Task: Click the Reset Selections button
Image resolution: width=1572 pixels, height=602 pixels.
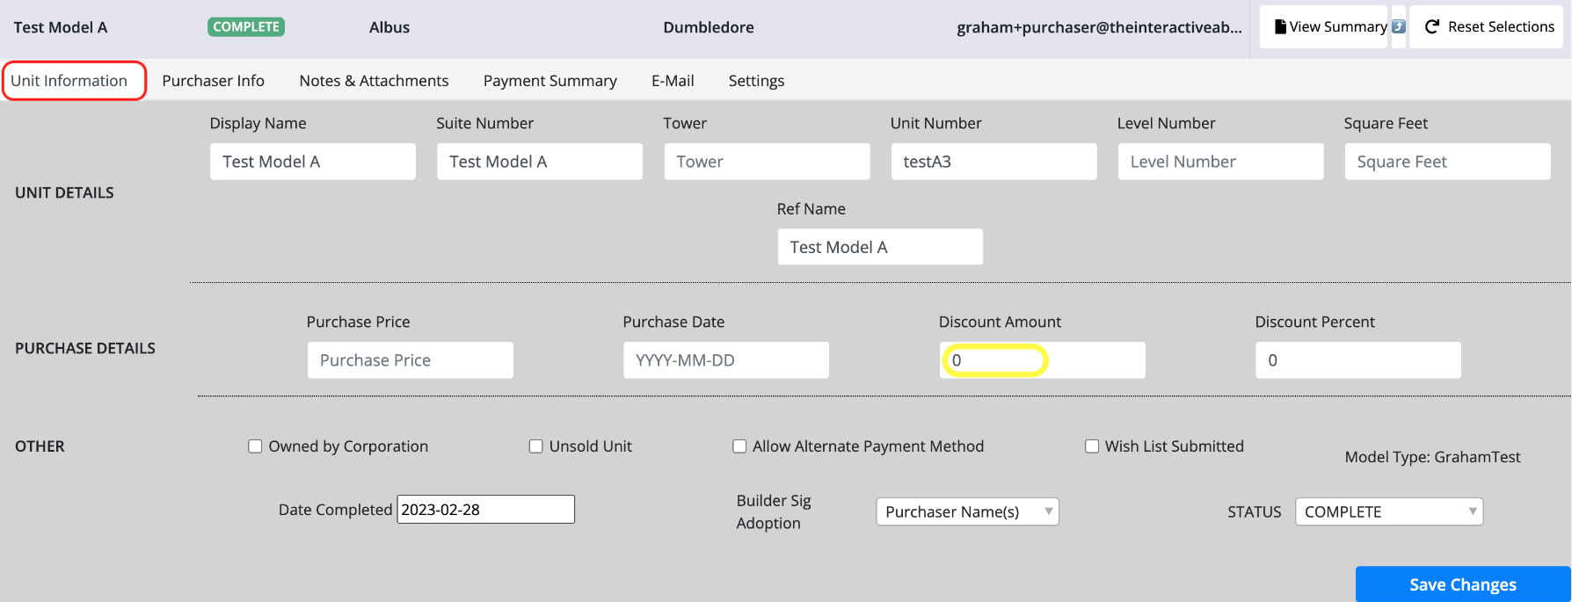Action: click(1486, 27)
